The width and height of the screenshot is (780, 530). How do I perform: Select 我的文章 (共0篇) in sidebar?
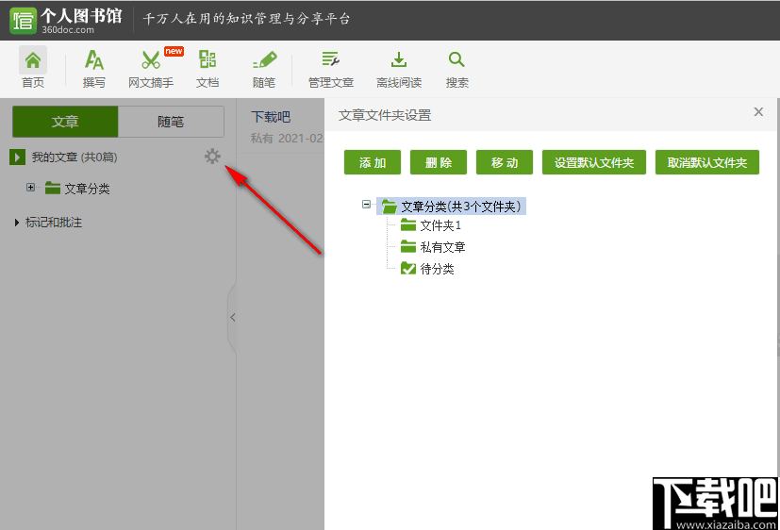75,157
